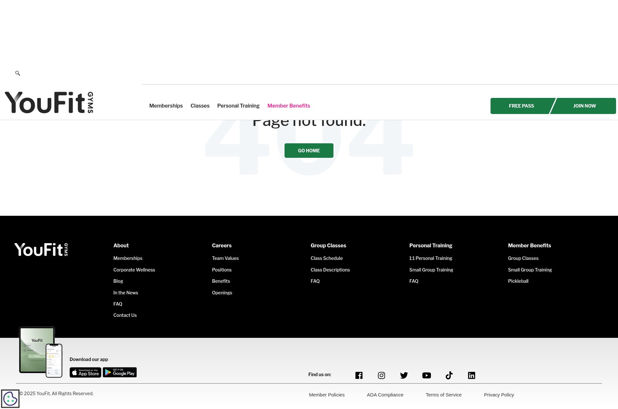Screen dimensions: 618x409
Task: Open the Classes nav item
Action: click(200, 106)
